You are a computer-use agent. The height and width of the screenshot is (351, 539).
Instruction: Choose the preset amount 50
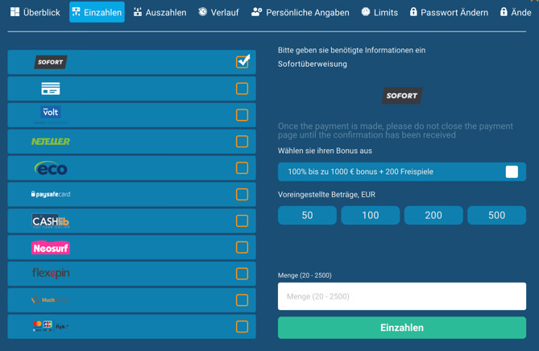(307, 215)
